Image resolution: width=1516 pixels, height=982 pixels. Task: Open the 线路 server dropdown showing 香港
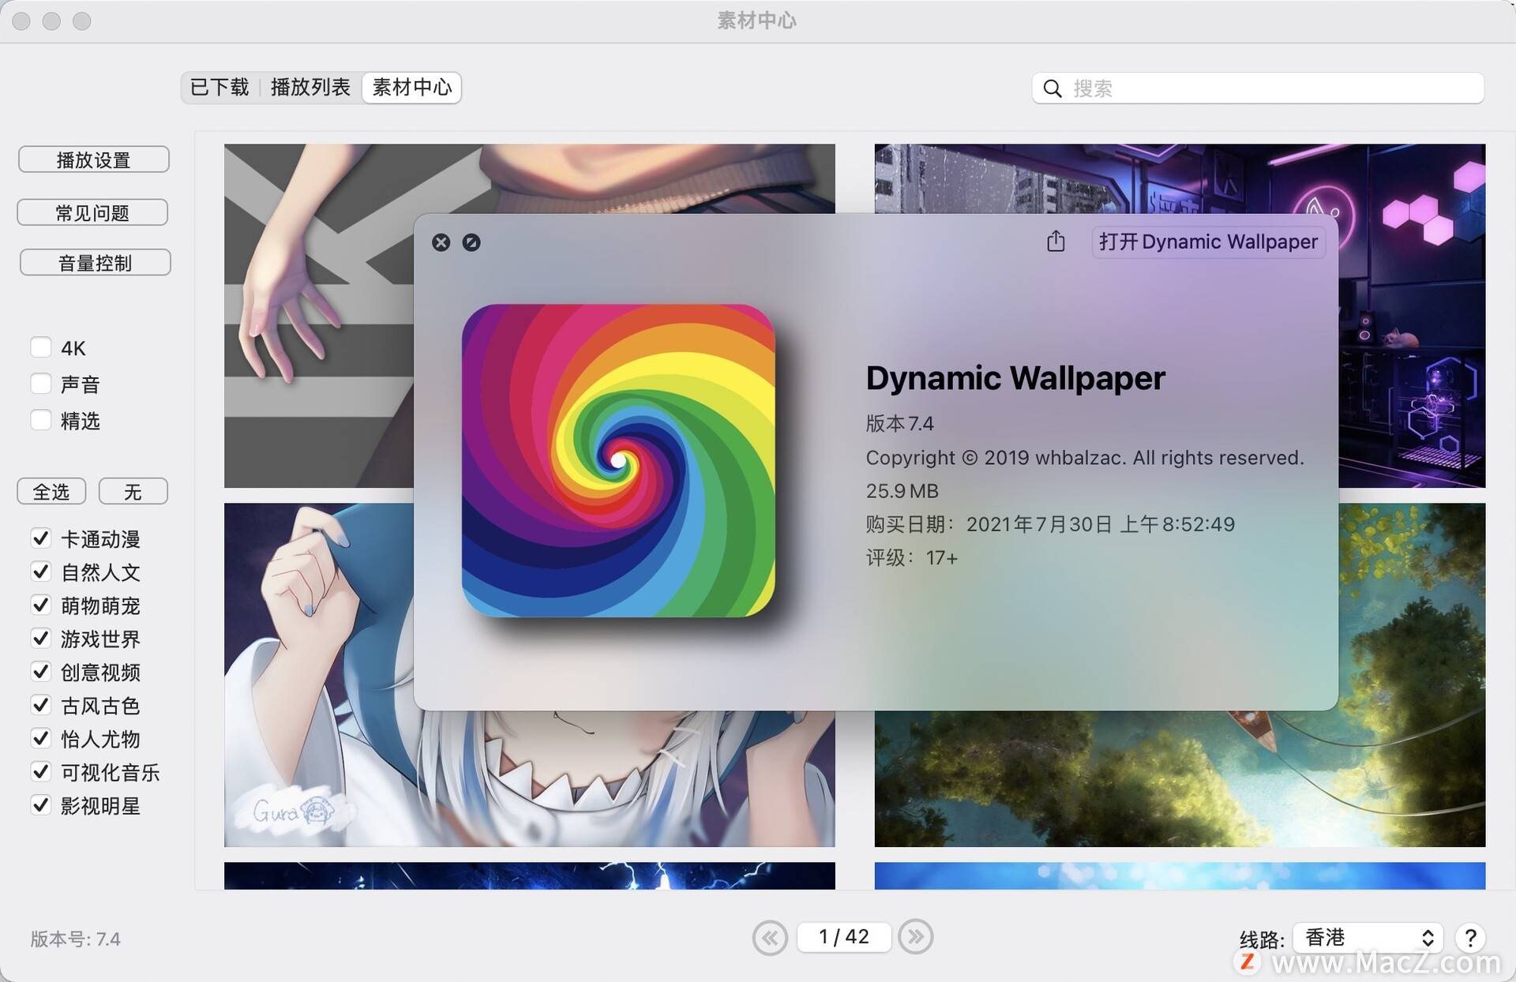(1368, 938)
